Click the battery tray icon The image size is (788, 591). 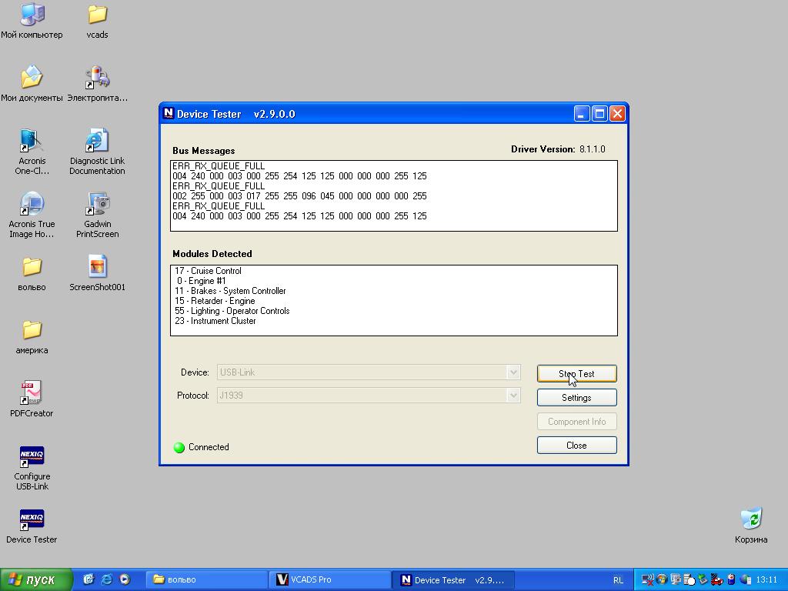click(x=731, y=580)
